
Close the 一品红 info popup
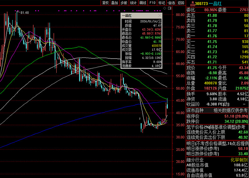pyautogui.click(x=160, y=16)
